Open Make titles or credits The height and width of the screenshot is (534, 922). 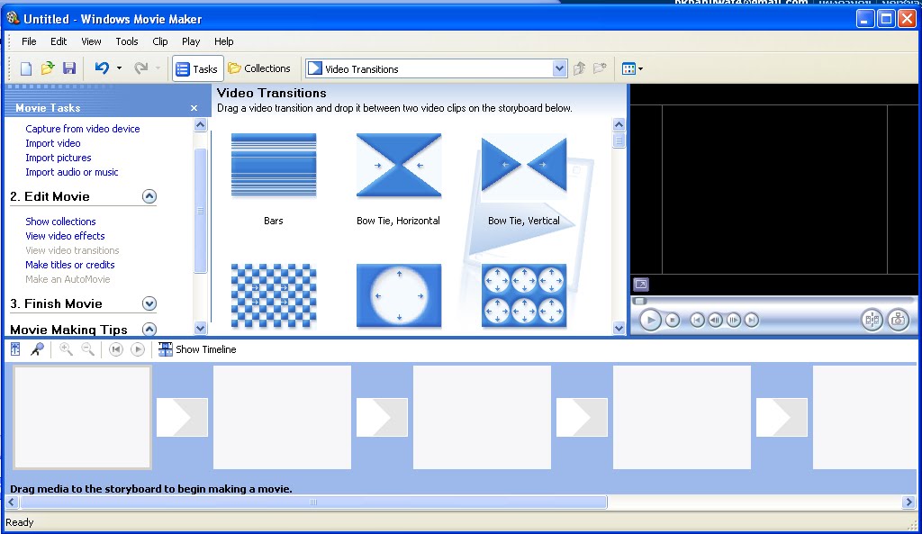coord(69,265)
